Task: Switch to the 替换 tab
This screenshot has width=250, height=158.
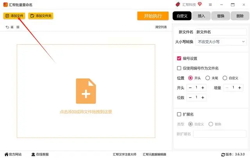Action: (221, 16)
